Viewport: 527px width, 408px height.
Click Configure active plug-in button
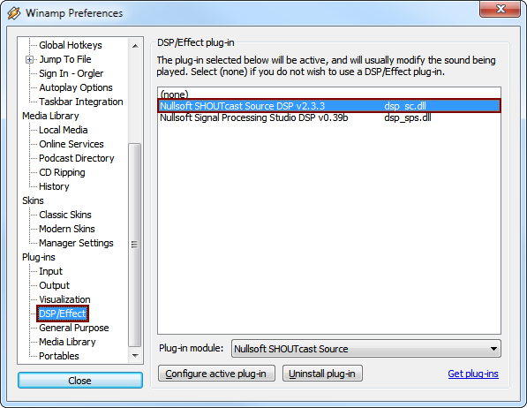pos(216,374)
